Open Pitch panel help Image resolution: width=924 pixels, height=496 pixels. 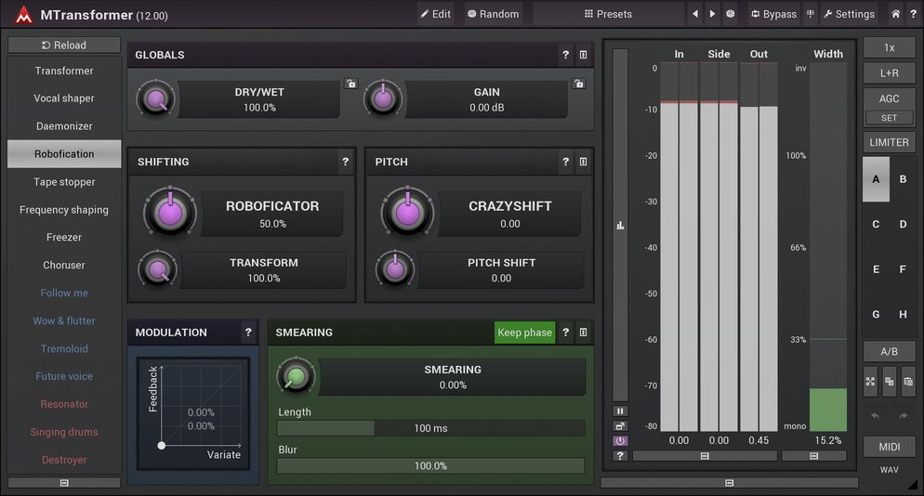click(x=566, y=162)
